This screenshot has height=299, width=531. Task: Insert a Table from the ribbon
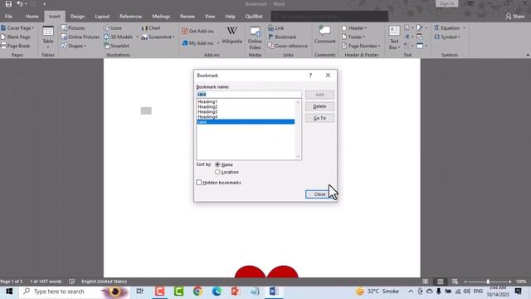click(x=48, y=37)
